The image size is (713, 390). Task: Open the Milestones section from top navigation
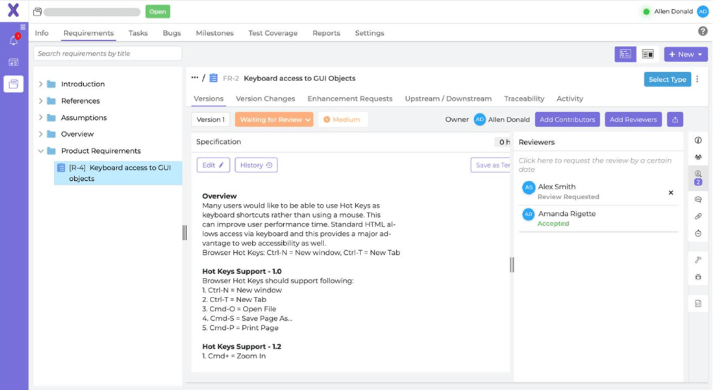tap(214, 32)
